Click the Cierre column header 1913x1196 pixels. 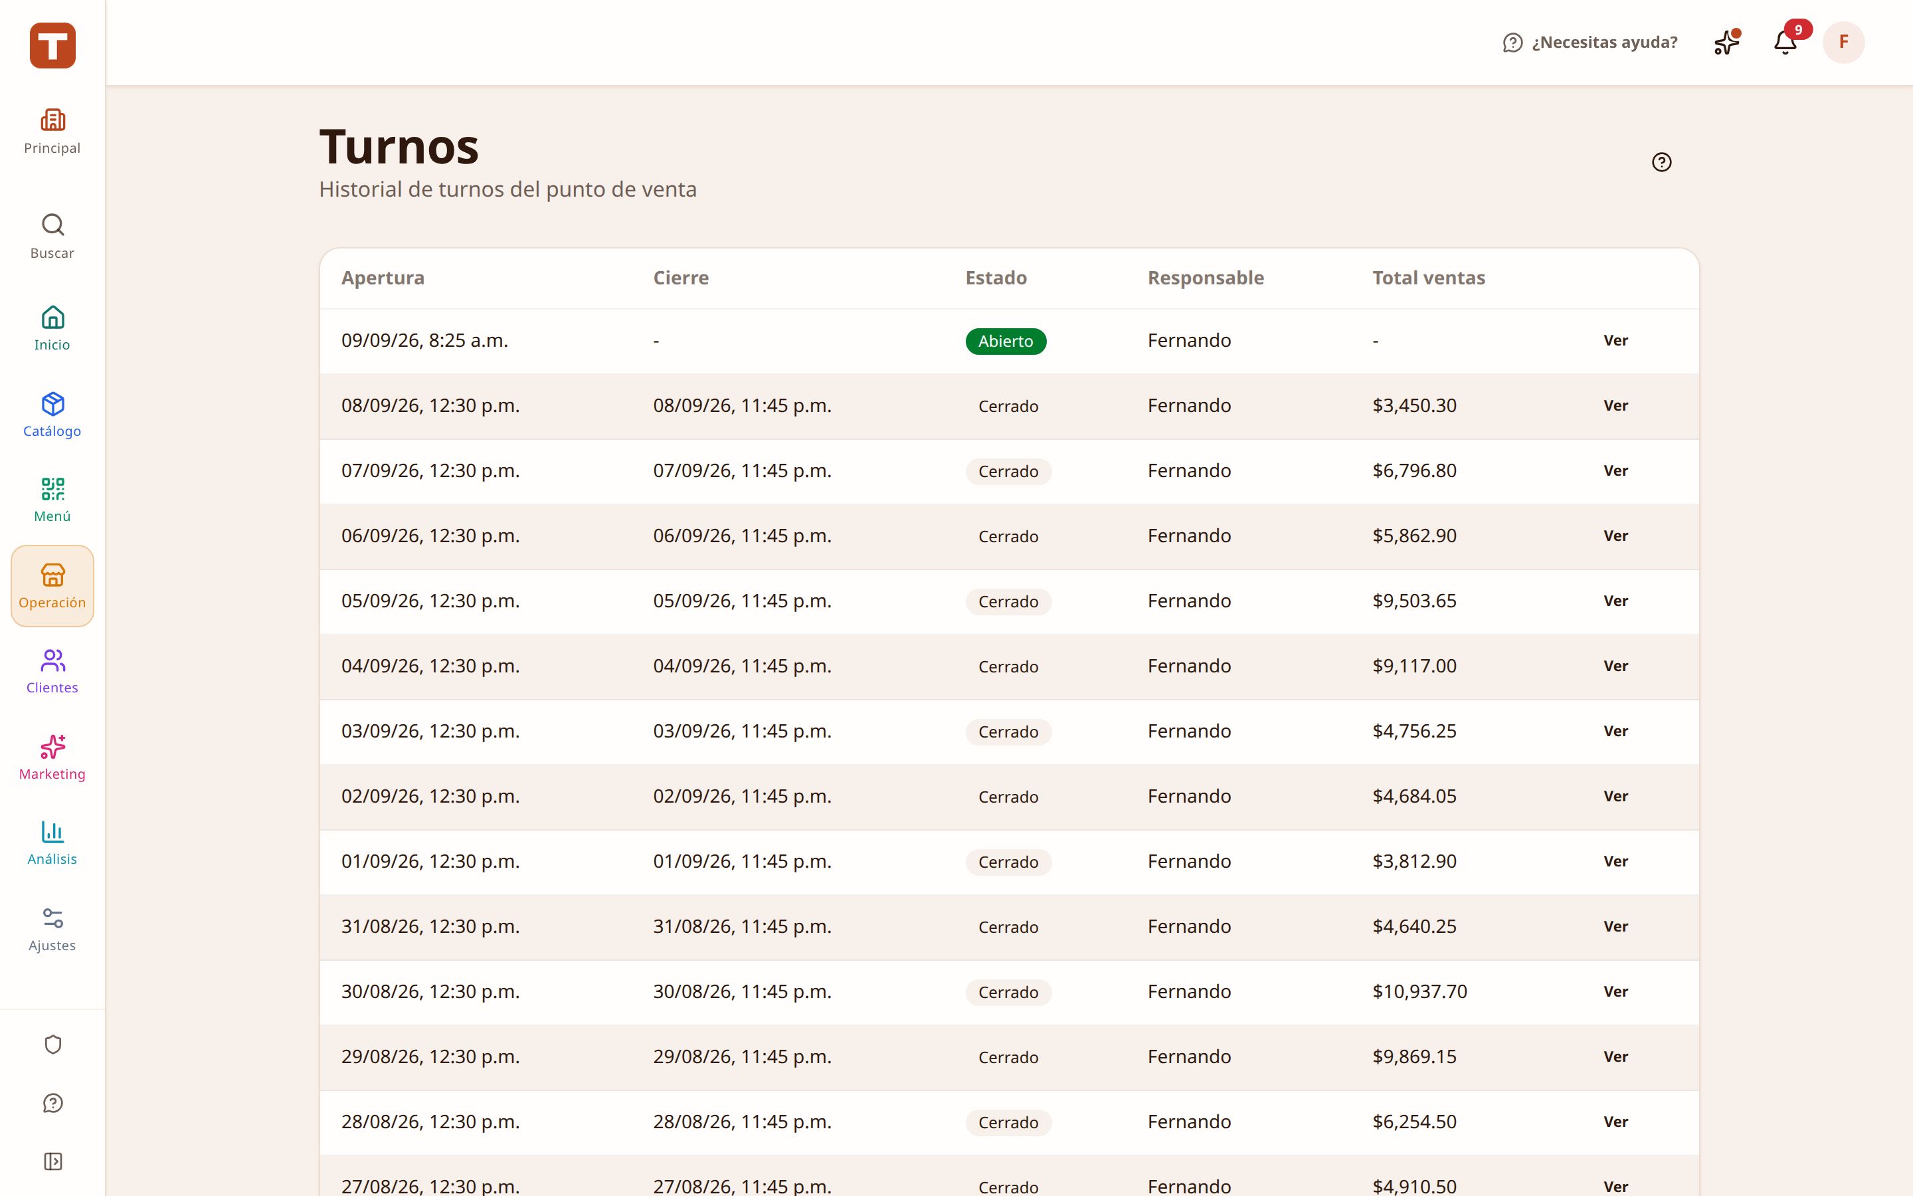[x=681, y=278]
